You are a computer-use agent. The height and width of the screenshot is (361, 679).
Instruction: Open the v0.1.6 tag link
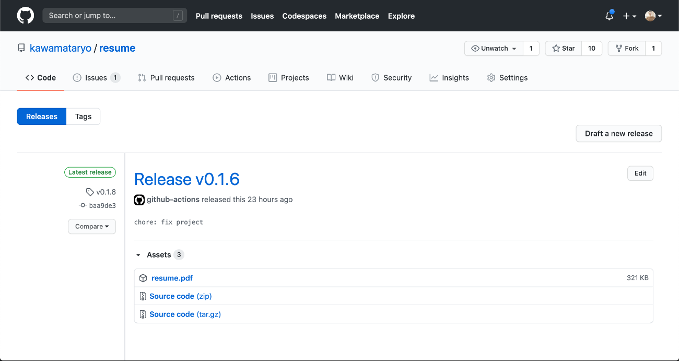[x=106, y=192]
